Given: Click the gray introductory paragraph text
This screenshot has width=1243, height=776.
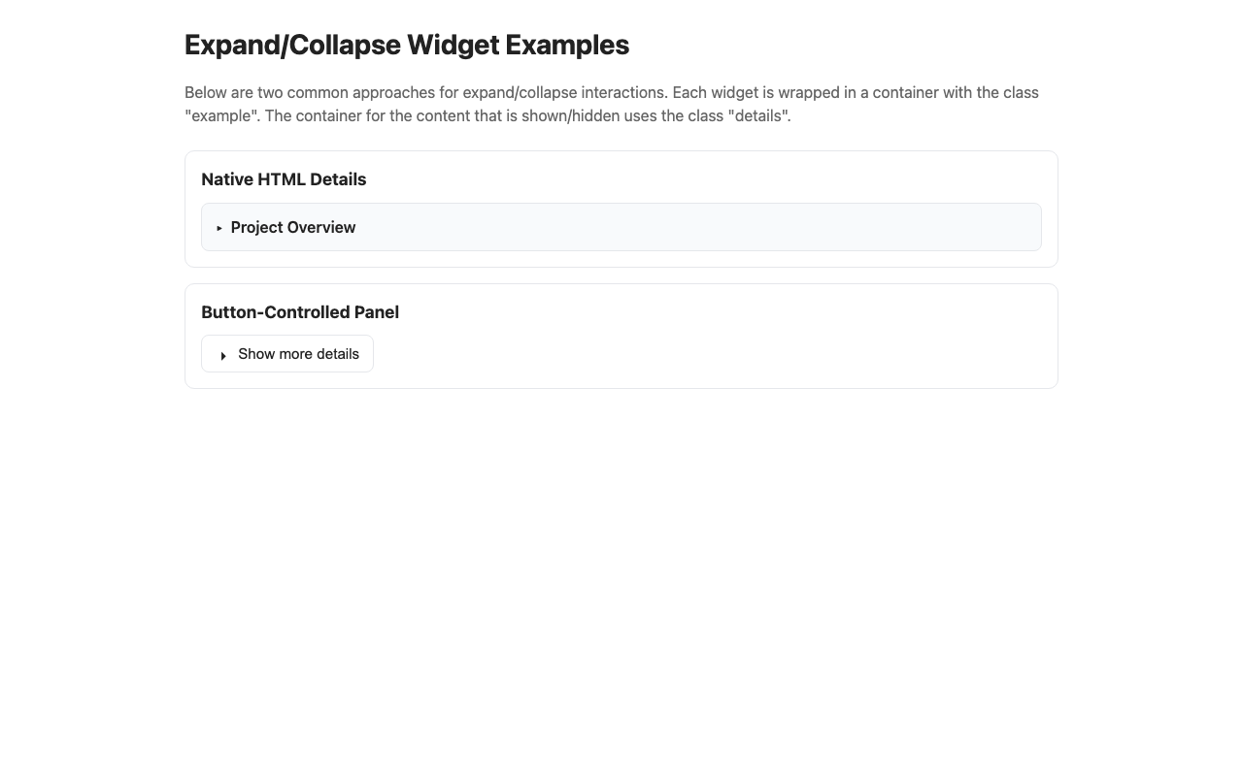Looking at the screenshot, I should [612, 104].
